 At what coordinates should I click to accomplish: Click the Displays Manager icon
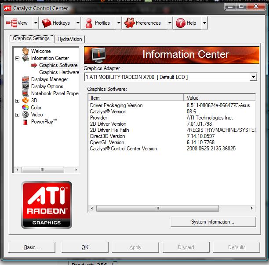coord(25,79)
